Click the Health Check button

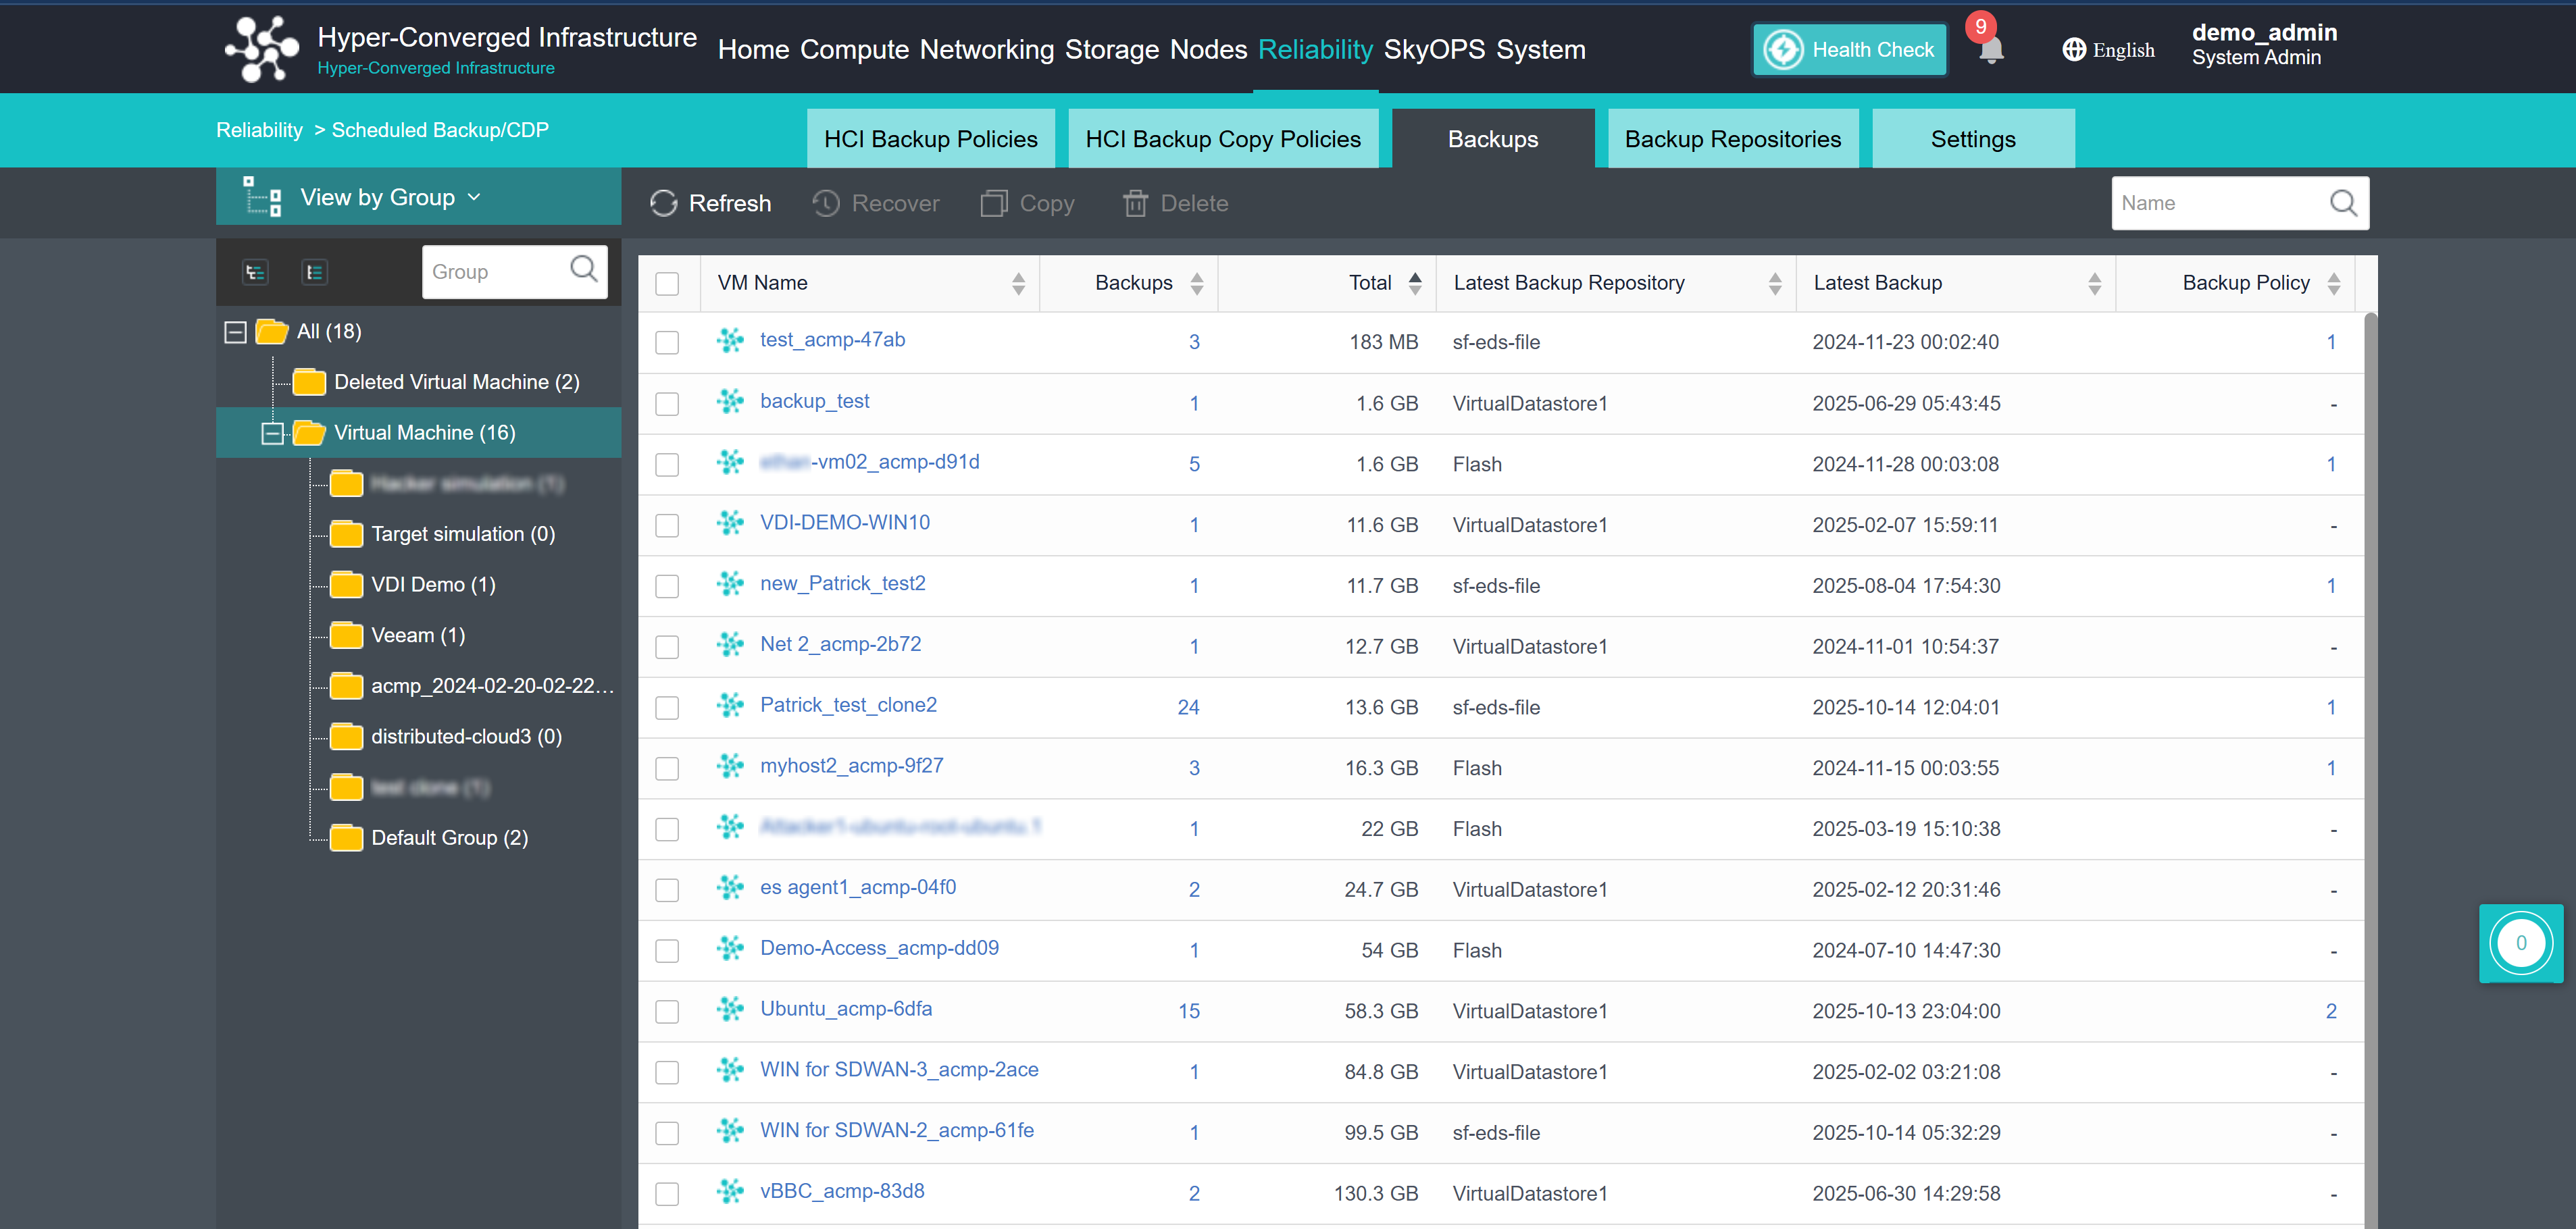[1850, 50]
